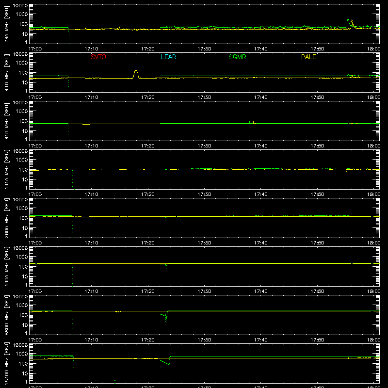
Task: Click the green dip near 17:23 in the 8800 MHz panel
Action: [x=165, y=317]
